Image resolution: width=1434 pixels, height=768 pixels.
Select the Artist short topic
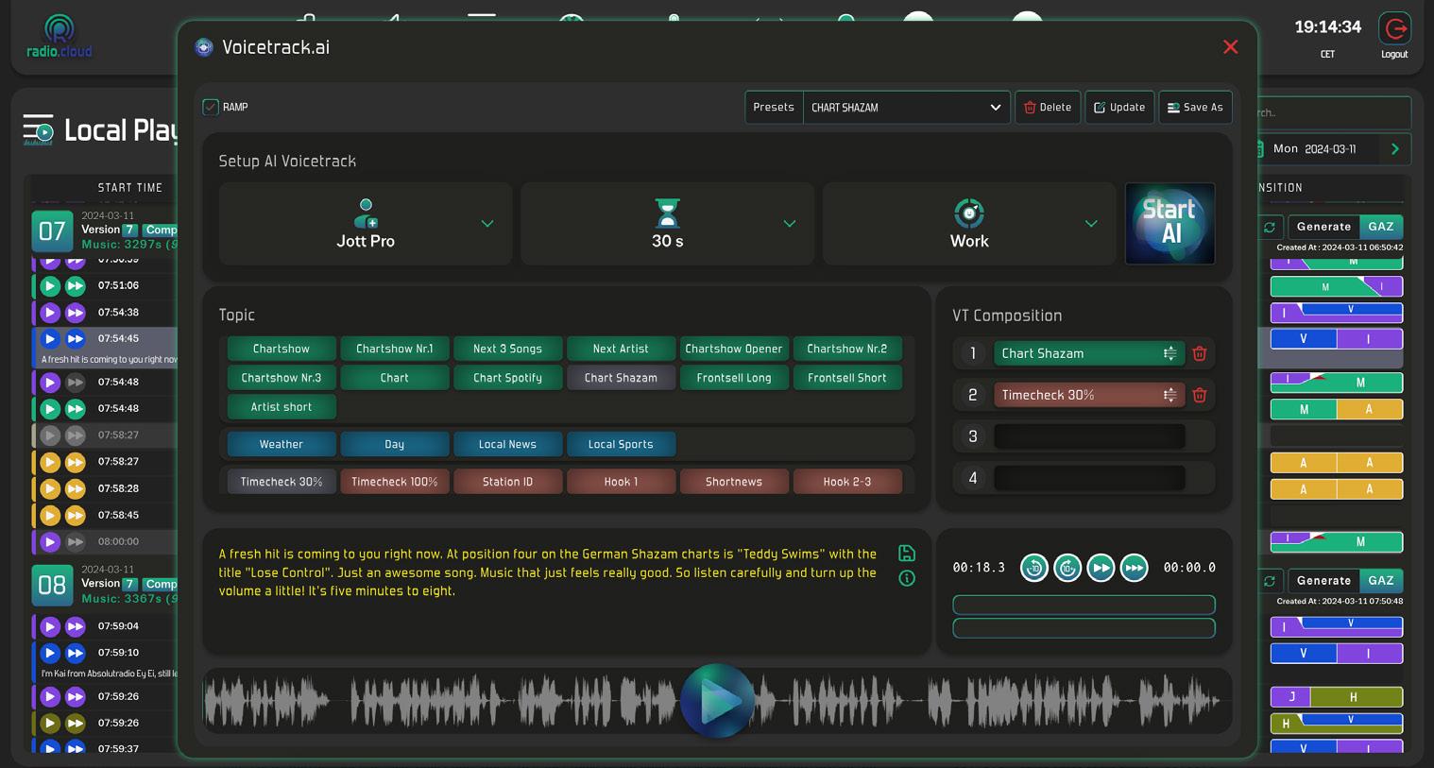[x=282, y=407]
